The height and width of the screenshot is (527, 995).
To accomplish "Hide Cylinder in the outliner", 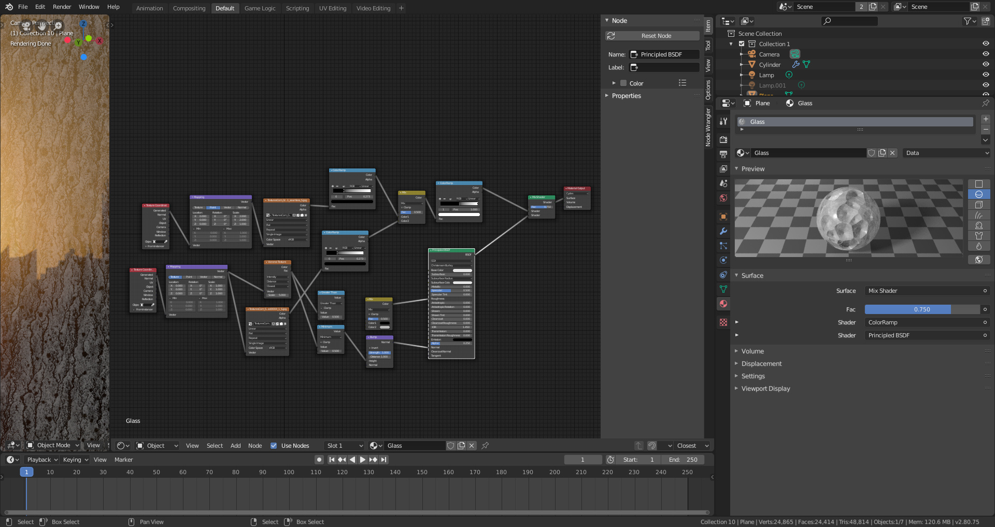I will coord(986,64).
